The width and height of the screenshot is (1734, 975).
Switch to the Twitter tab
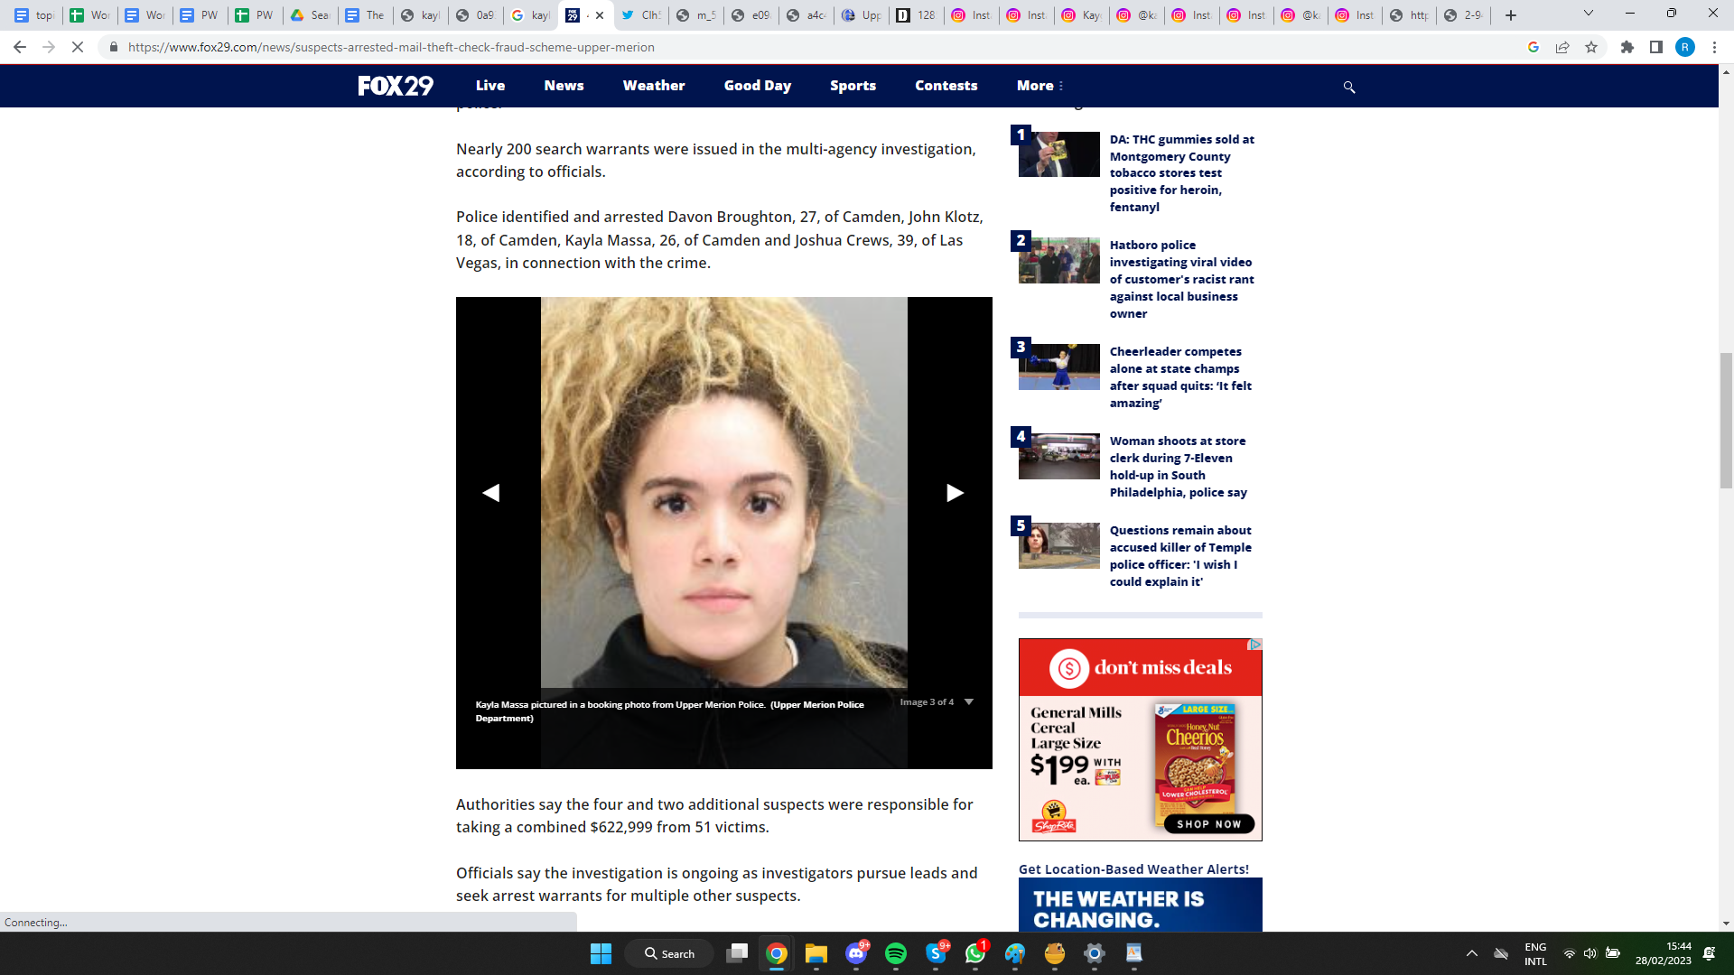pos(641,15)
